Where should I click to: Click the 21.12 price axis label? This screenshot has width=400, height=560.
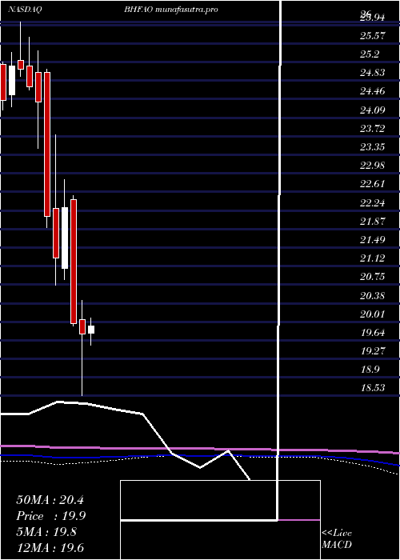[373, 258]
